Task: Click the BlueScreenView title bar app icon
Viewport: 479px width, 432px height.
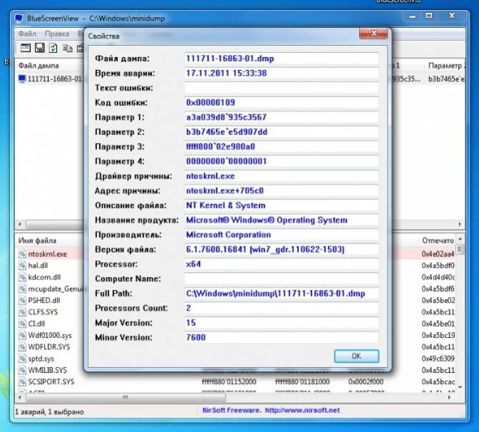Action: click(19, 19)
